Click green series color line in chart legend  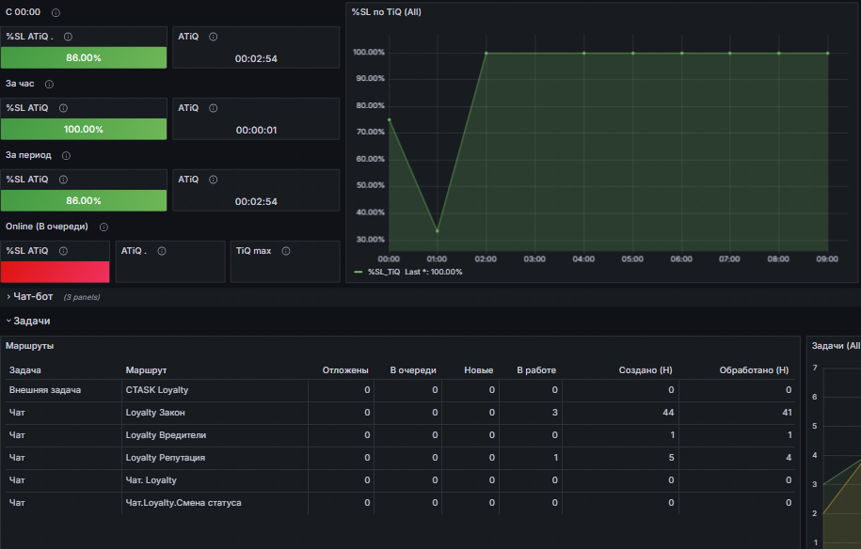pyautogui.click(x=358, y=272)
